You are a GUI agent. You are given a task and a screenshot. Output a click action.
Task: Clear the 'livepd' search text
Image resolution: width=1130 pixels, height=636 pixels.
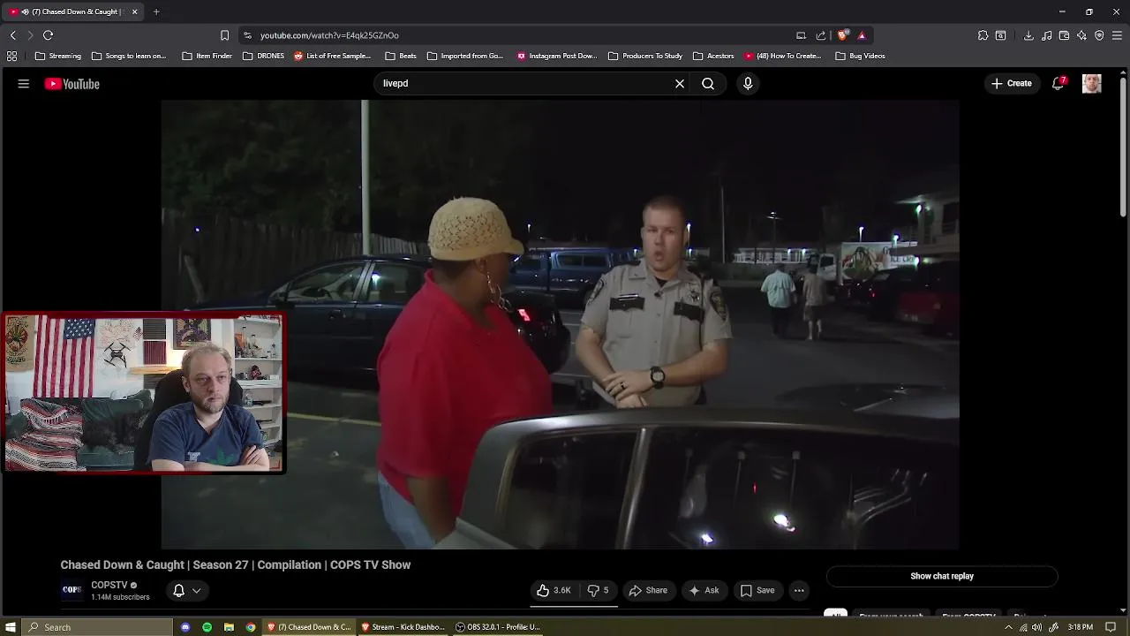(x=680, y=84)
